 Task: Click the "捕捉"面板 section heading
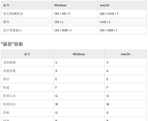[x=12, y=44]
